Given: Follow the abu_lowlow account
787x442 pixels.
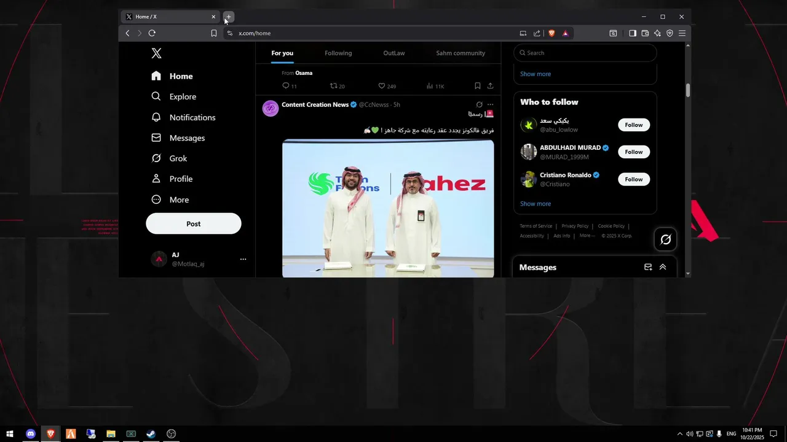Looking at the screenshot, I should click(x=634, y=125).
